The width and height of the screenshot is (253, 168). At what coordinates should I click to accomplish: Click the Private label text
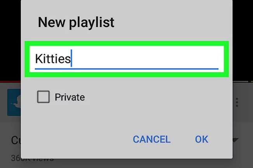pos(70,97)
